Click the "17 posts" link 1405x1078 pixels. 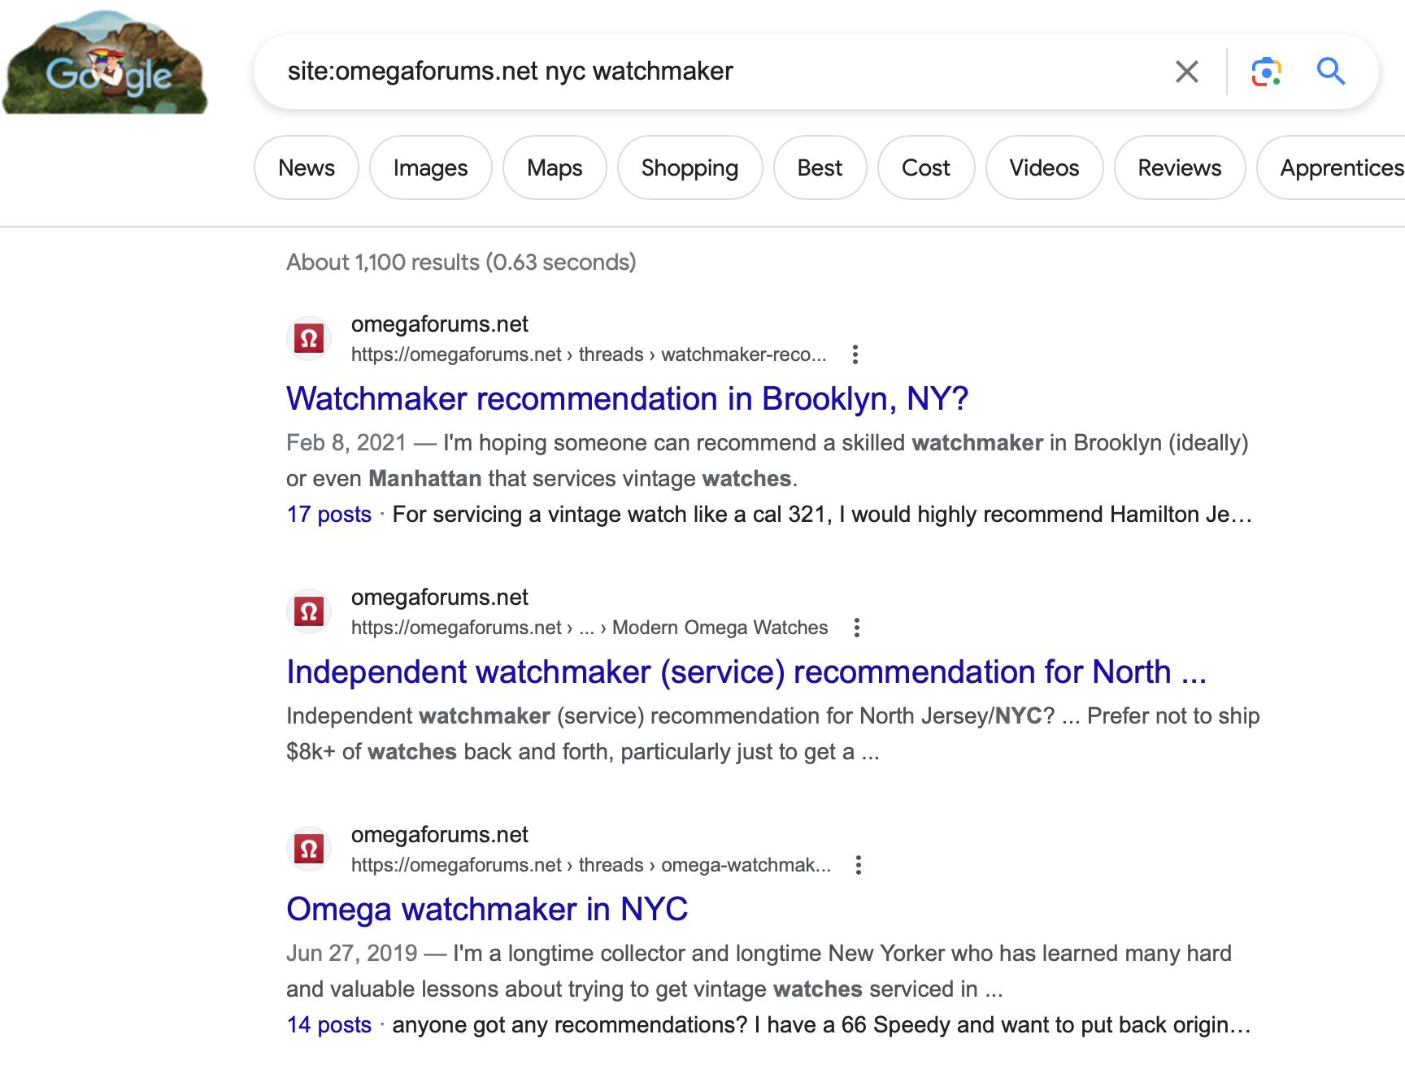pos(329,515)
